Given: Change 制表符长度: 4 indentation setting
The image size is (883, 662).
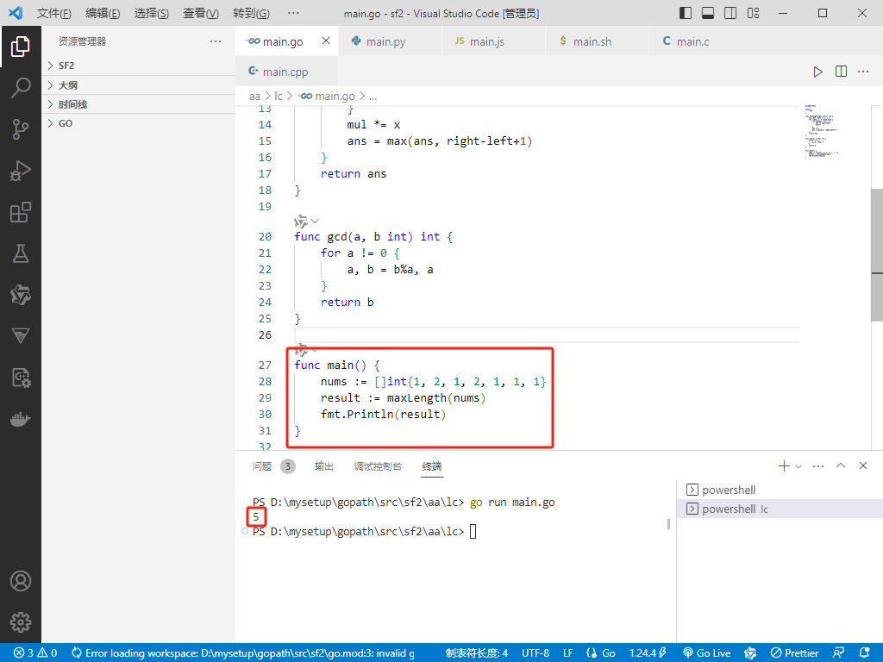Looking at the screenshot, I should pyautogui.click(x=476, y=653).
